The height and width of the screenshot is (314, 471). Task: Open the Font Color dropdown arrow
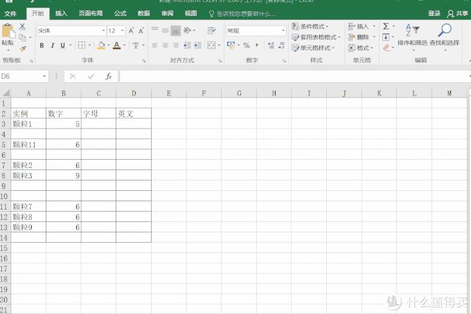(125, 45)
